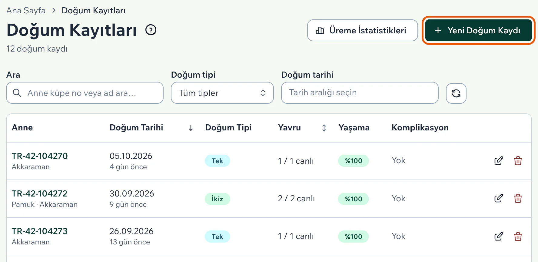538x262 pixels.
Task: Delete record TR-42-104272
Action: (x=518, y=198)
